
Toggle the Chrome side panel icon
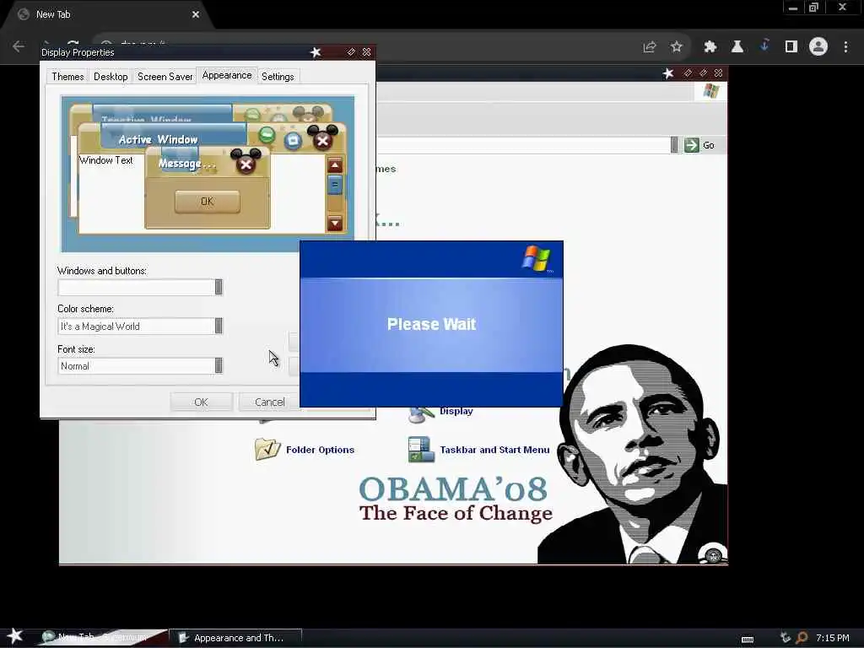tap(791, 47)
